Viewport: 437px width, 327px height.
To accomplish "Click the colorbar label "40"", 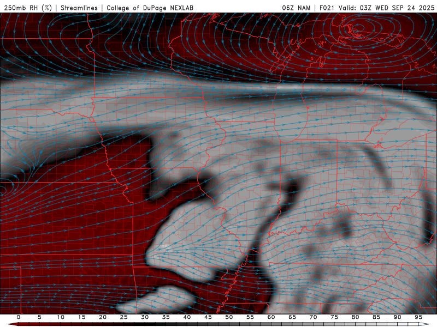I will [187, 317].
